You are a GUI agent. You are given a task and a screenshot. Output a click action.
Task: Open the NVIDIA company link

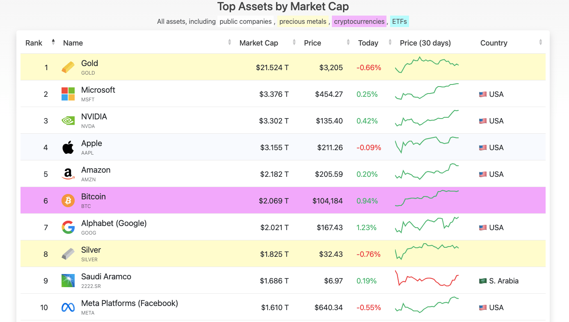[94, 116]
